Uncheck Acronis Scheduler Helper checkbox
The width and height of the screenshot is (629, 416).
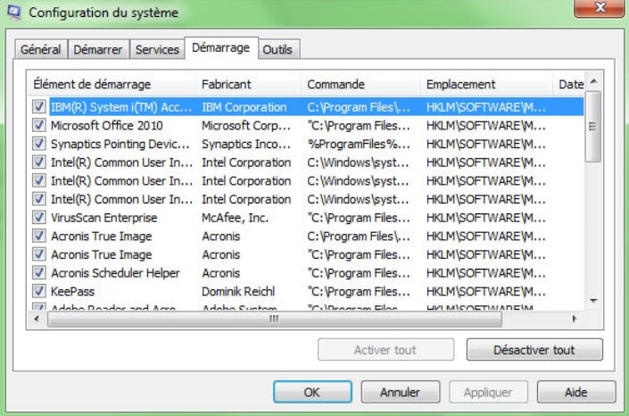pyautogui.click(x=39, y=273)
